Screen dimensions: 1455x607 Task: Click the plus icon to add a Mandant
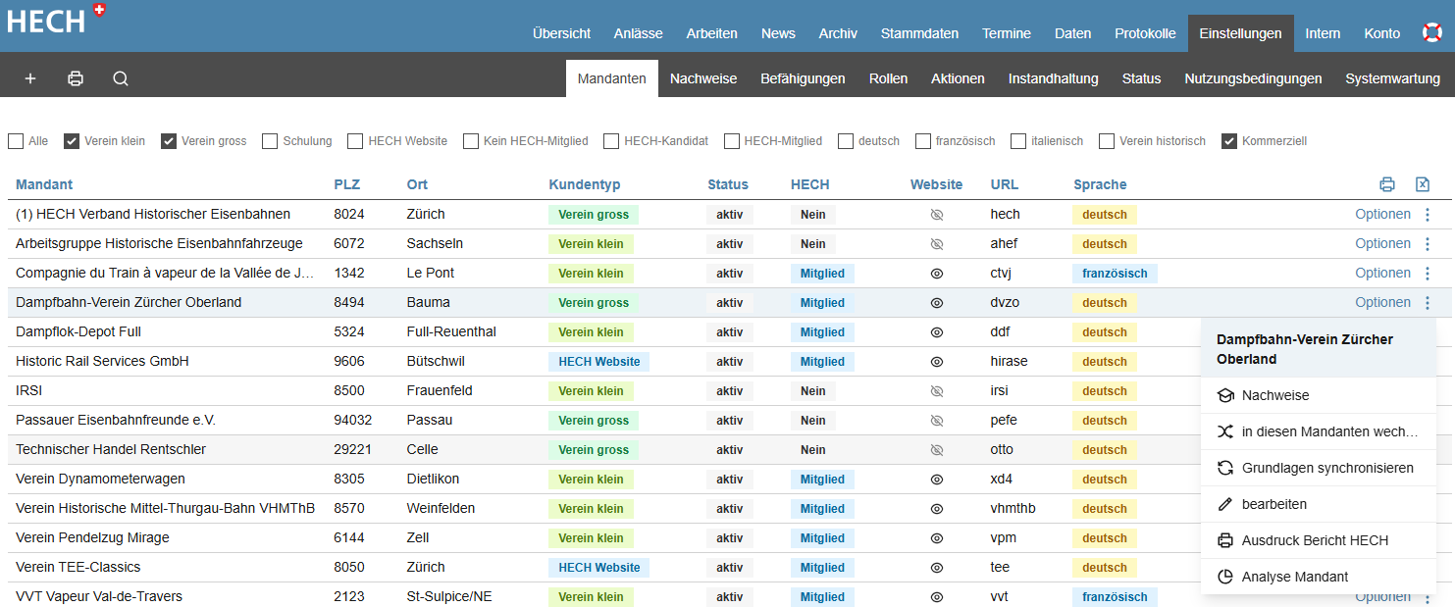30,78
